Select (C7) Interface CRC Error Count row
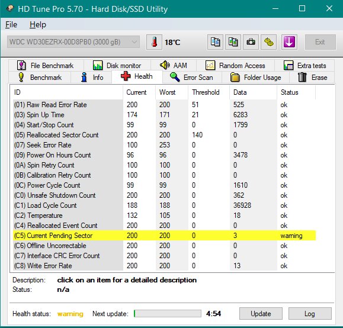 165,256
